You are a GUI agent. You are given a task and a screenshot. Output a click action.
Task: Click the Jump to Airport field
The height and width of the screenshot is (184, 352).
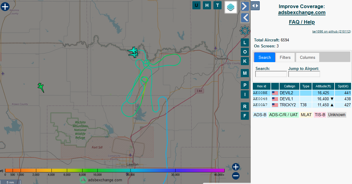click(304, 74)
